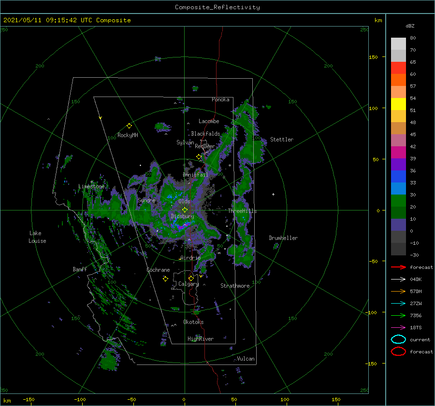This screenshot has width=435, height=406.
Task: Click the dark gray -10 to 0 dBZ swatch
Action: pos(398,237)
